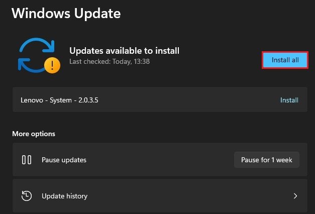
Task: Click the Install all button
Action: (x=285, y=60)
